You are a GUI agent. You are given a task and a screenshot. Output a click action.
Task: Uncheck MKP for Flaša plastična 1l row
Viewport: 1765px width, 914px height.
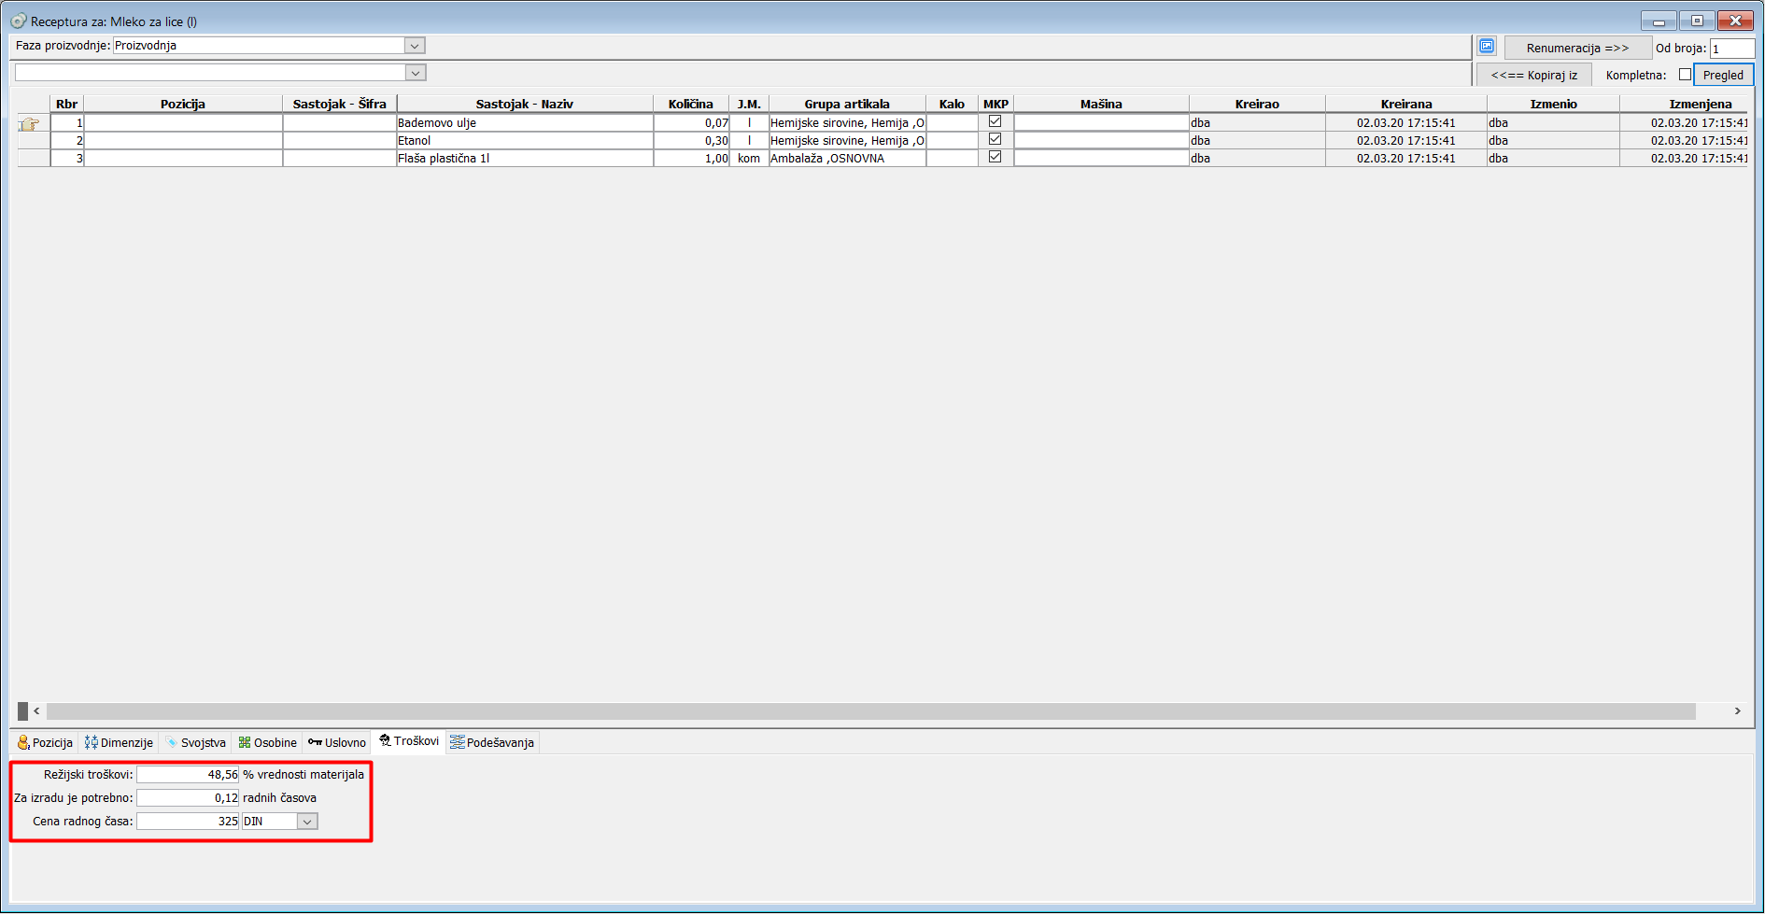(995, 157)
